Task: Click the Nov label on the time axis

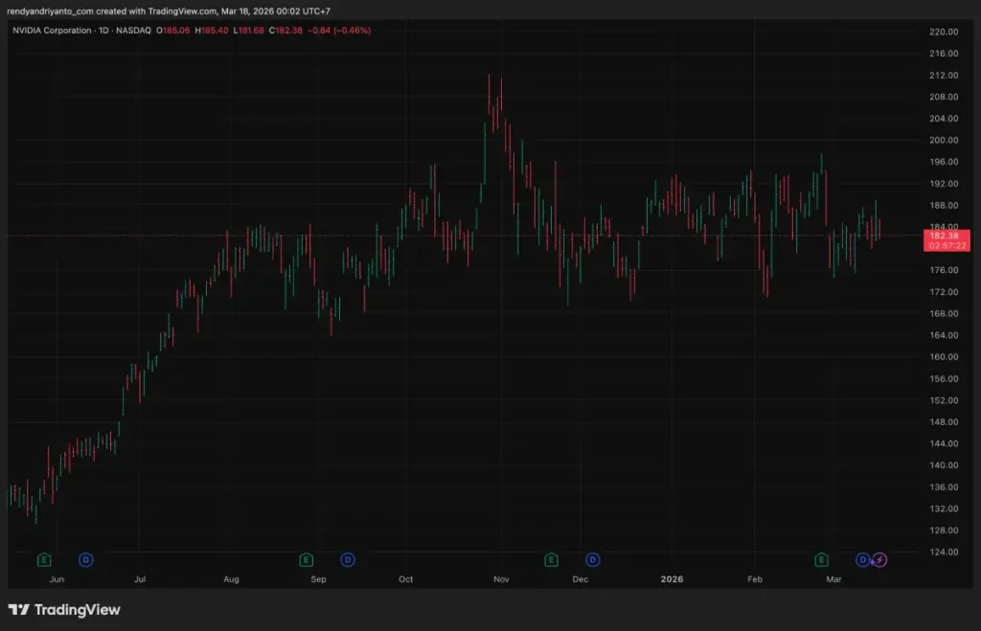Action: click(500, 579)
